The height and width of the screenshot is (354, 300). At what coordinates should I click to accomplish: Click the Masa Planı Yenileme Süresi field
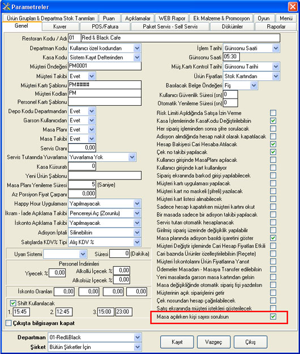[82, 185]
